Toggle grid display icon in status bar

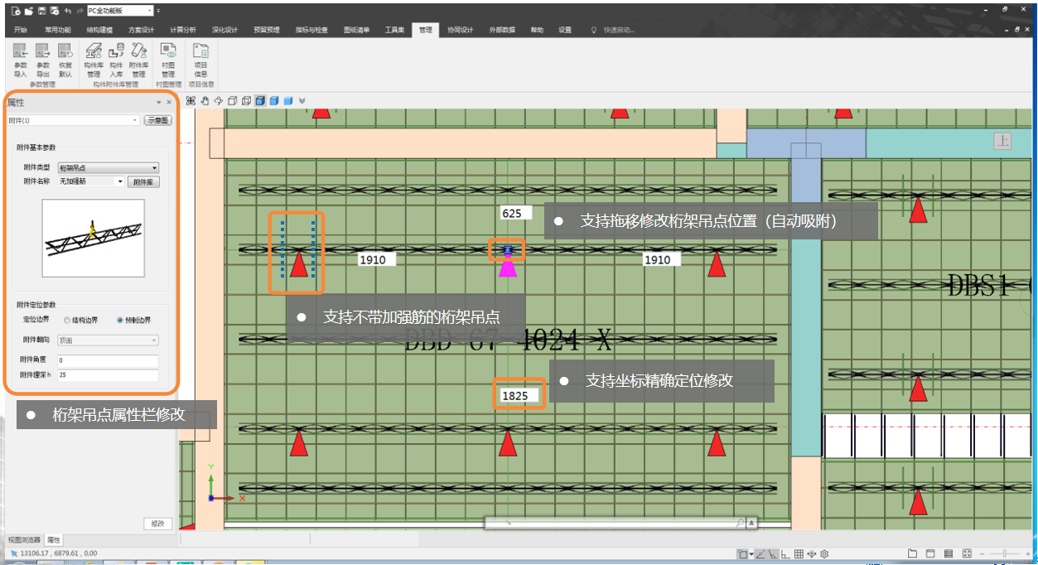799,553
